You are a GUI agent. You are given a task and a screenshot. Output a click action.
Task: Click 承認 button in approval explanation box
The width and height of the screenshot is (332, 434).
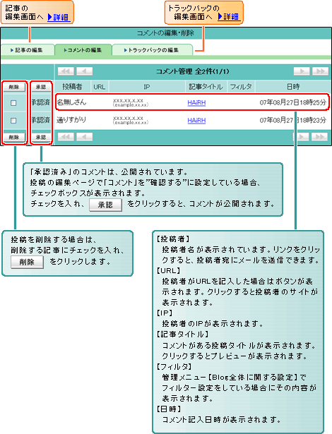(105, 205)
